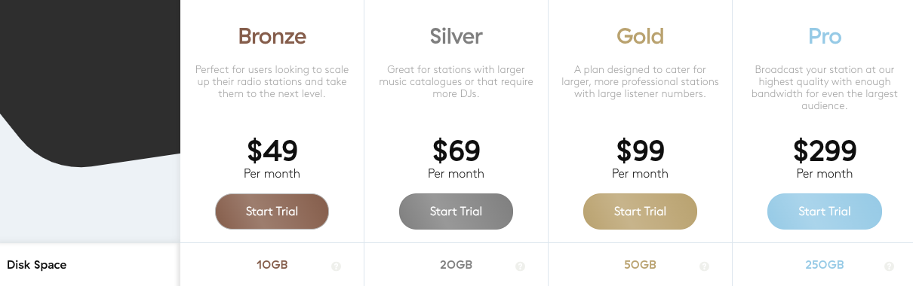Click the Bronze disk space help icon
This screenshot has width=913, height=286.
[337, 266]
